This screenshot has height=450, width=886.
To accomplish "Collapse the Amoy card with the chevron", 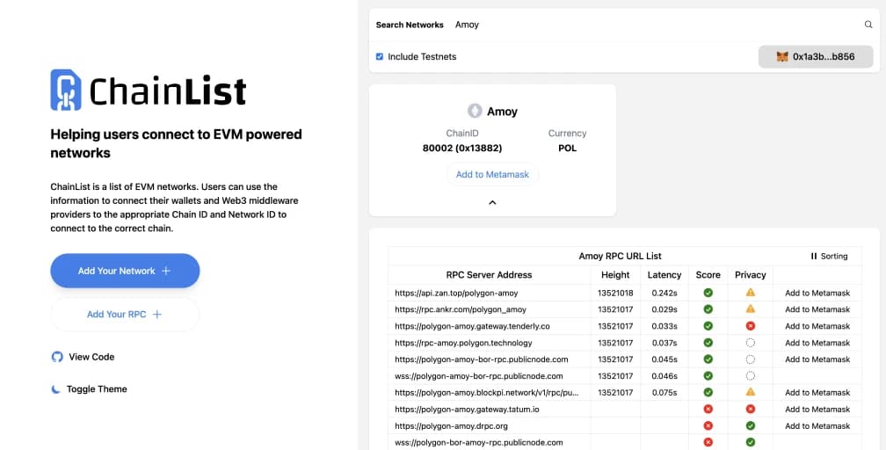I will click(492, 202).
